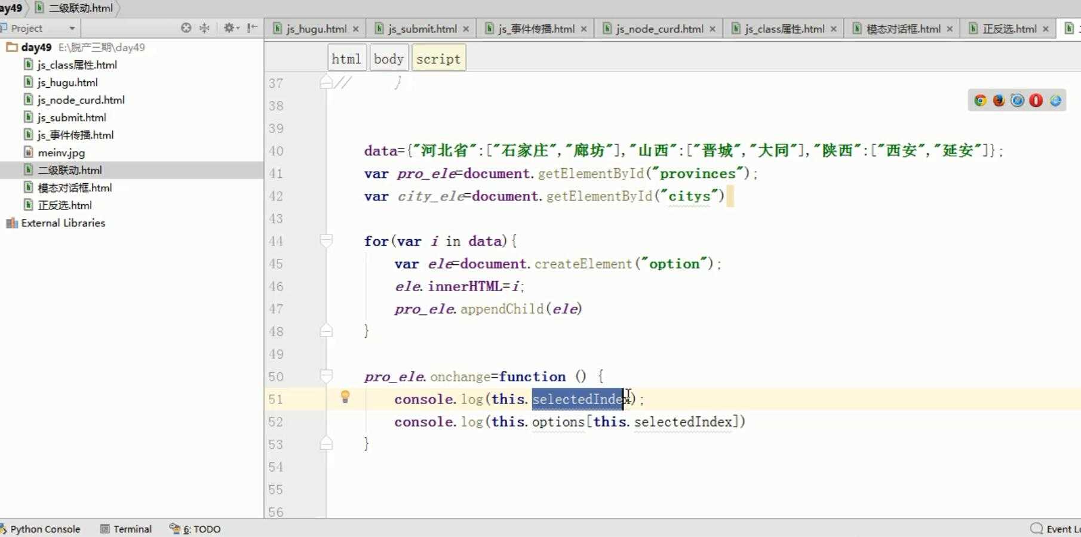Click fold end marker at line 48
Screen dimensions: 1081x537
pos(326,330)
